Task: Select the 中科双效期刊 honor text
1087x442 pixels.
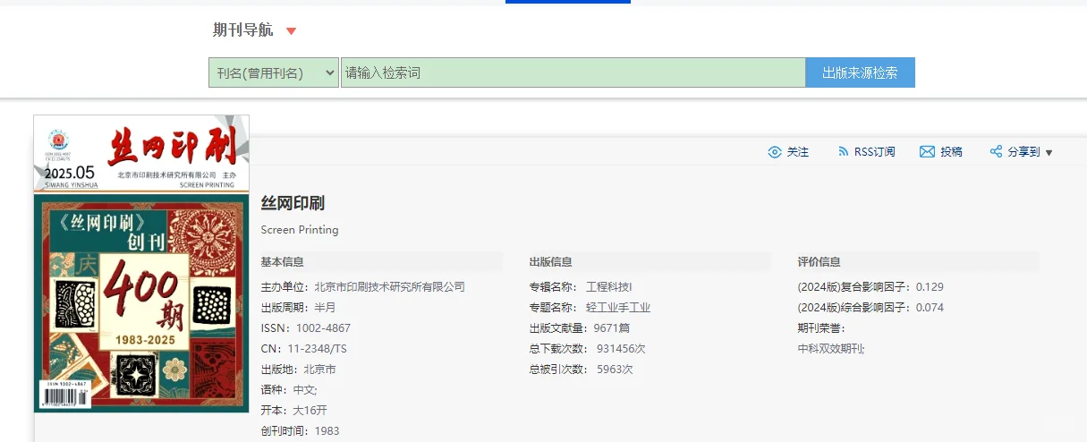Action: [831, 349]
